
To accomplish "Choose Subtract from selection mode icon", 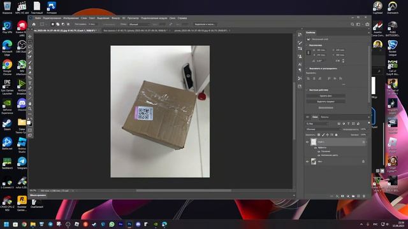I will coord(62,24).
